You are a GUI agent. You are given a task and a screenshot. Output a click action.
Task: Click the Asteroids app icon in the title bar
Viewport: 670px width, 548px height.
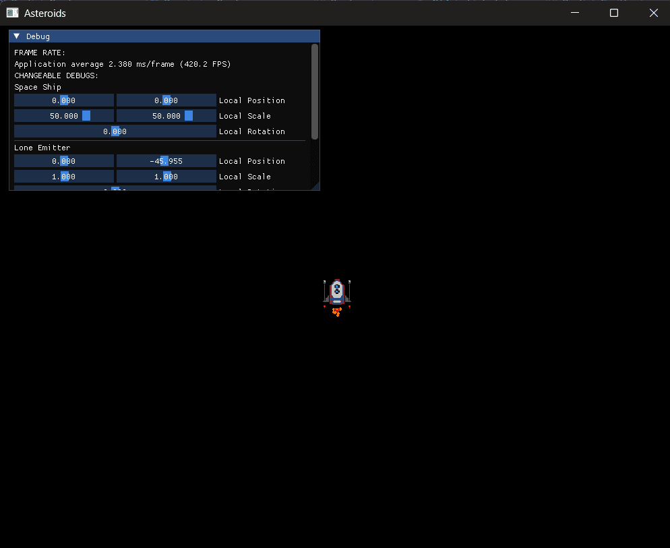pos(12,13)
